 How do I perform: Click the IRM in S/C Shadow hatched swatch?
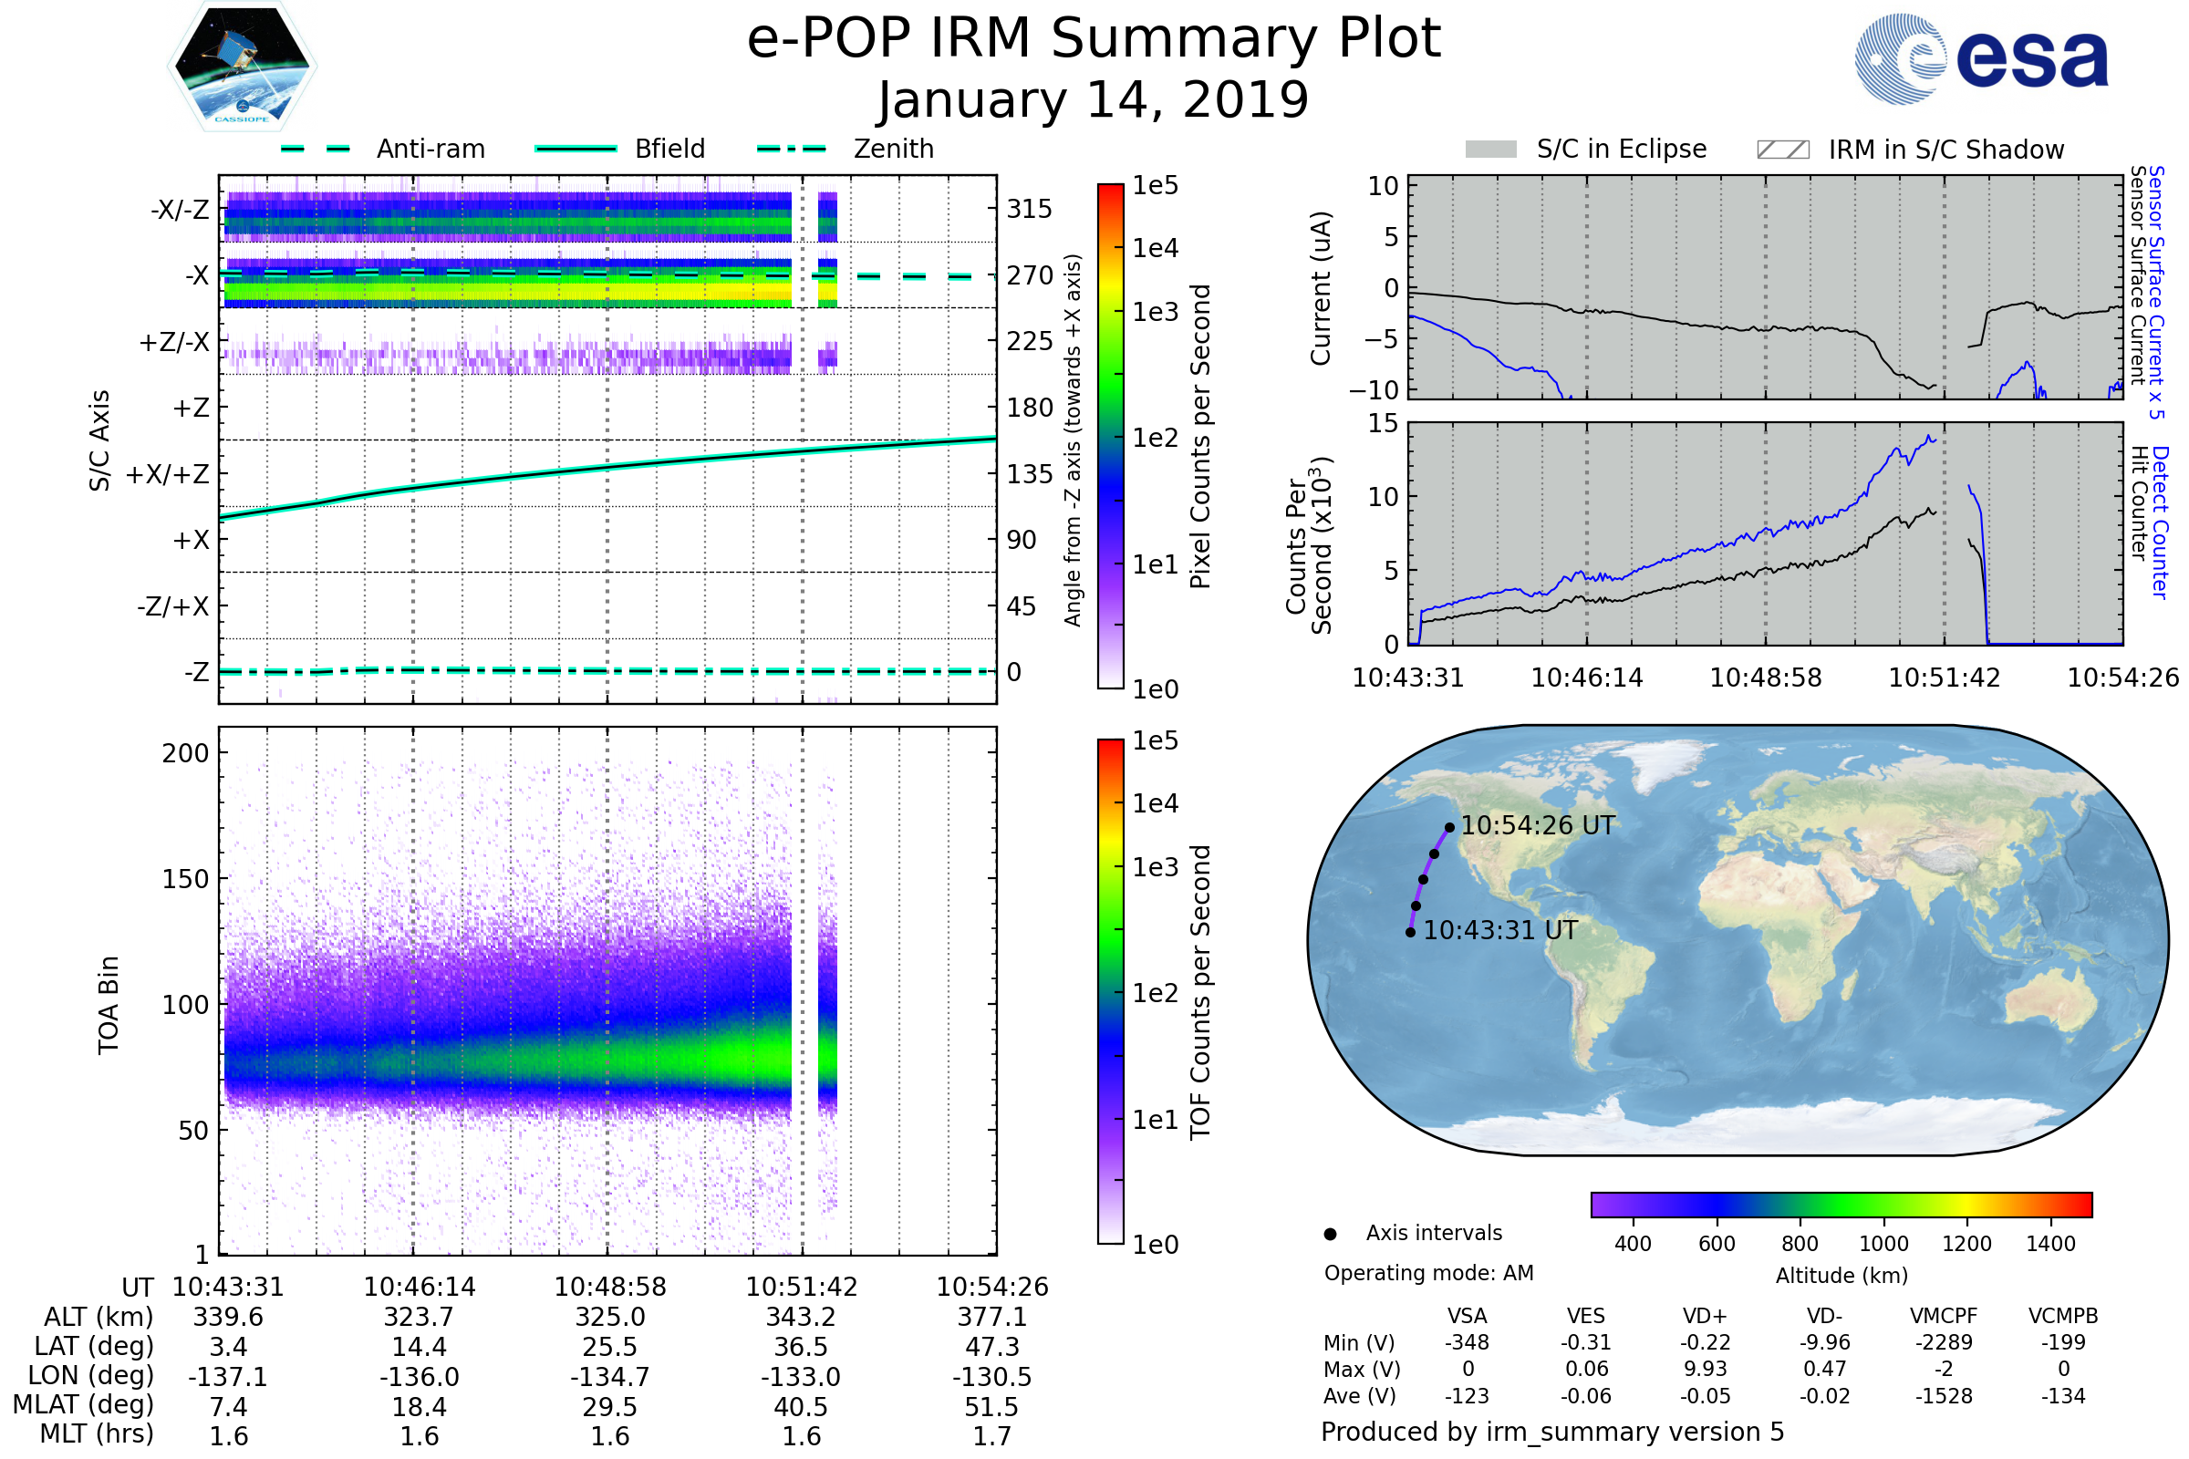tap(1782, 150)
